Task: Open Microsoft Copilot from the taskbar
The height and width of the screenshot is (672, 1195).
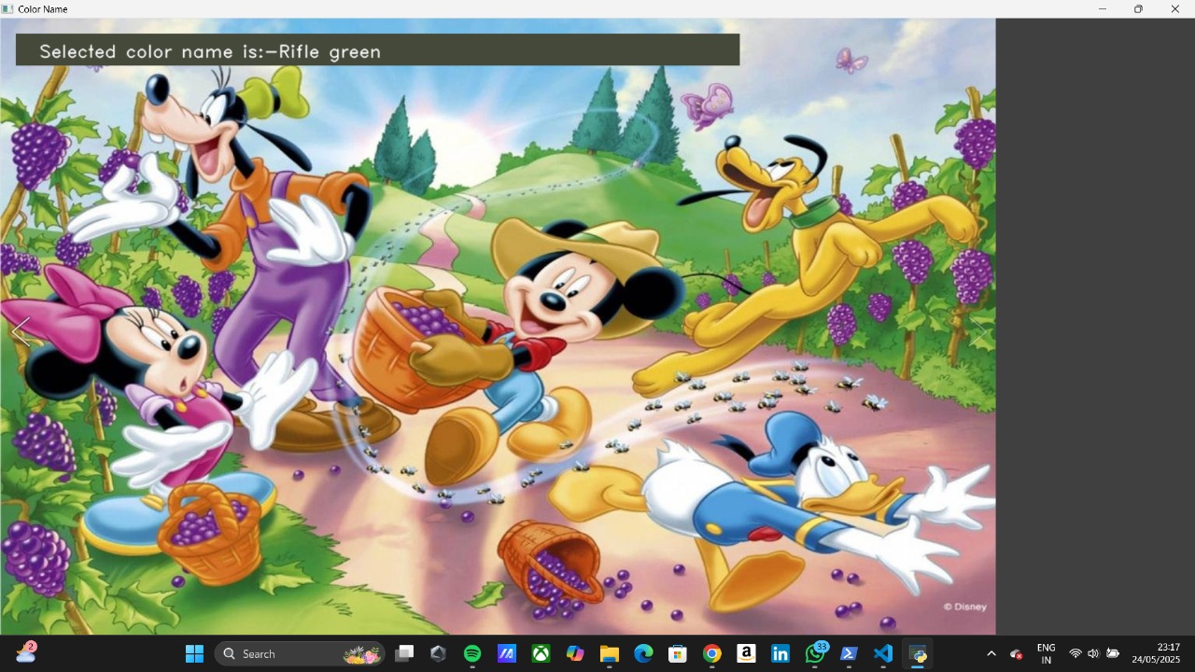Action: pos(575,653)
